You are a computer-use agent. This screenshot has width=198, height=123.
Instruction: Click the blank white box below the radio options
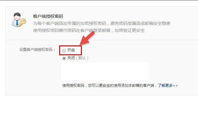[x=105, y=71]
